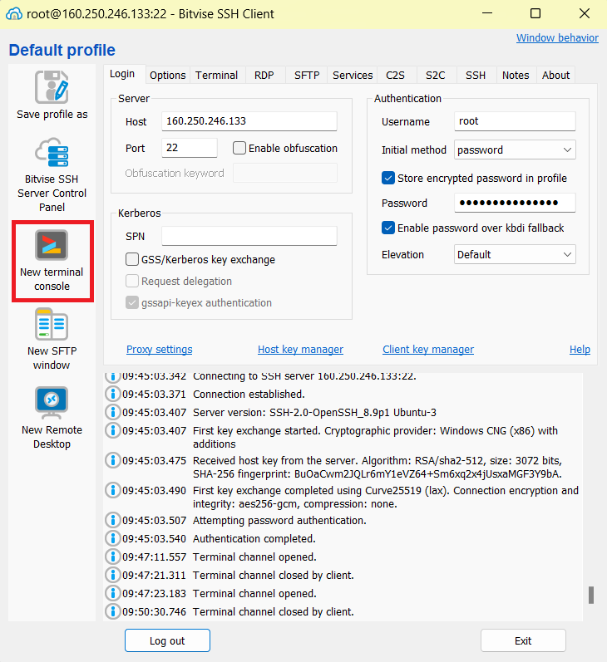This screenshot has width=607, height=662.
Task: Toggle Store encrypted password in profile
Action: (388, 178)
